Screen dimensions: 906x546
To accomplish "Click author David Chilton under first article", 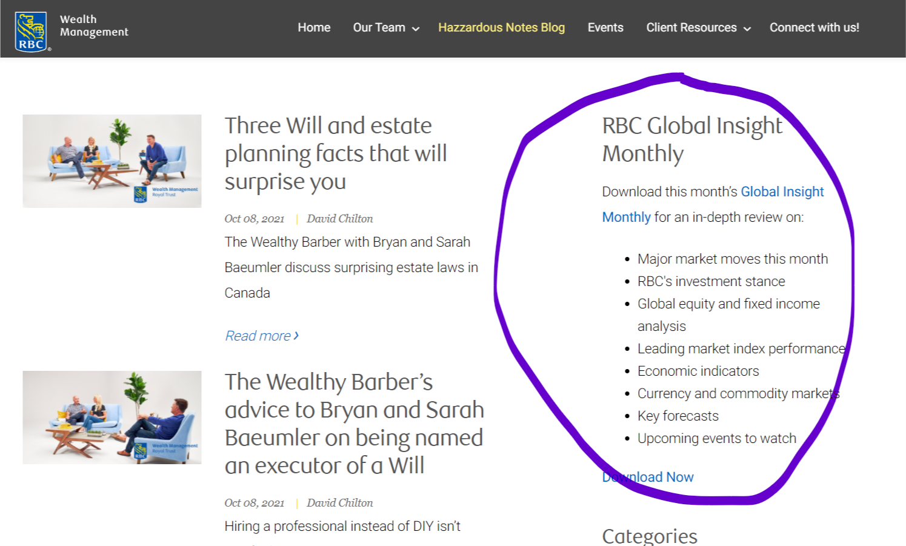I will [339, 219].
